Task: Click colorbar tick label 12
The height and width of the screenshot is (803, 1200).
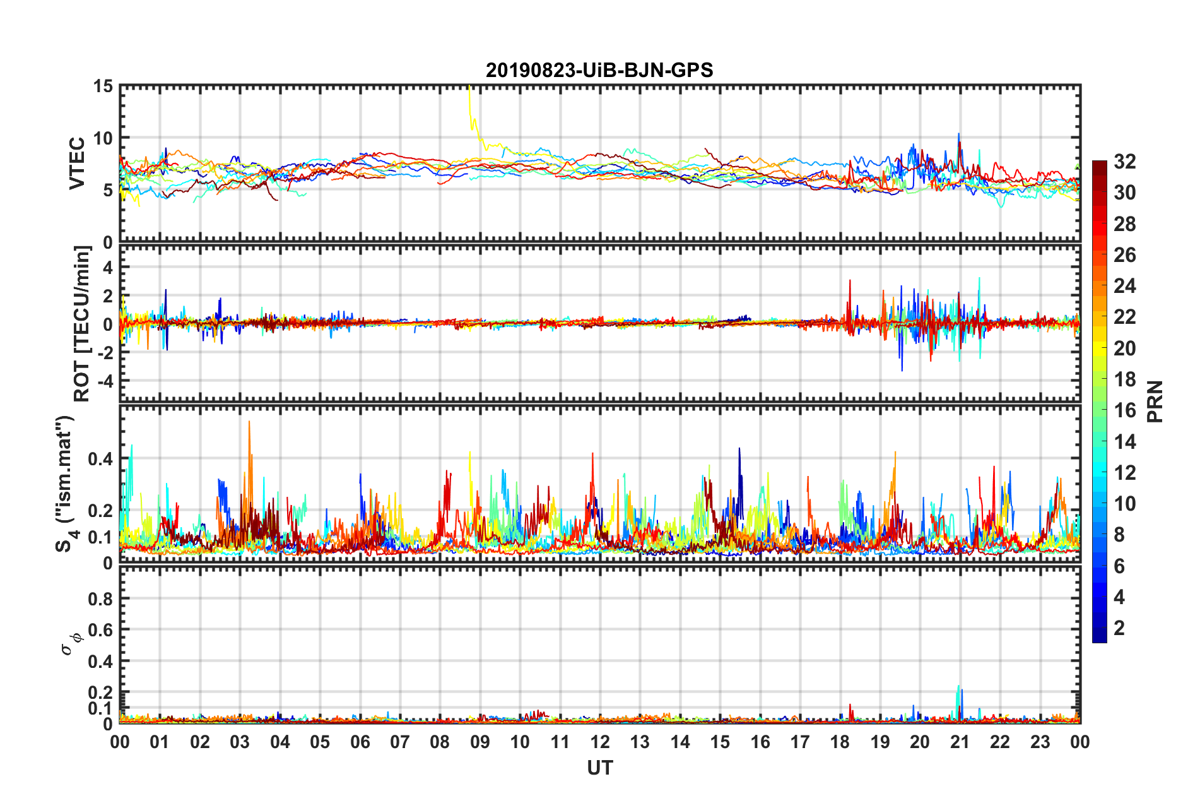Action: tap(1124, 473)
